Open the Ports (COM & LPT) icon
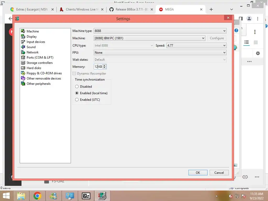The width and height of the screenshot is (268, 201). coord(23,57)
